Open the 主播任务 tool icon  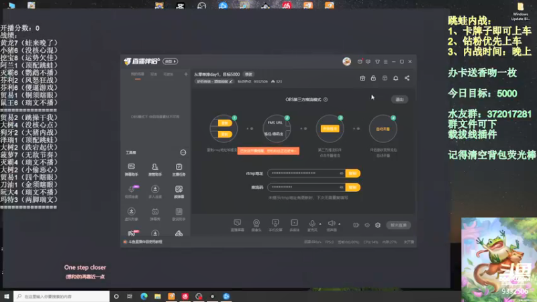coord(179,169)
